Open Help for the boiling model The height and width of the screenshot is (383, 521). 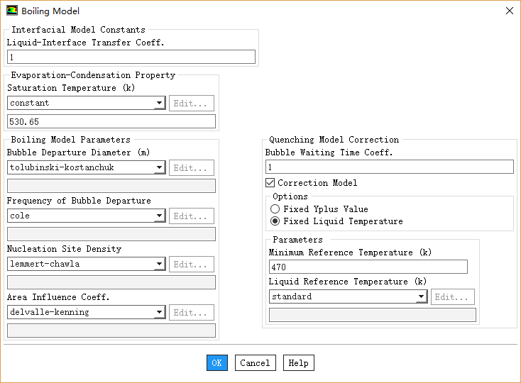pyautogui.click(x=298, y=363)
